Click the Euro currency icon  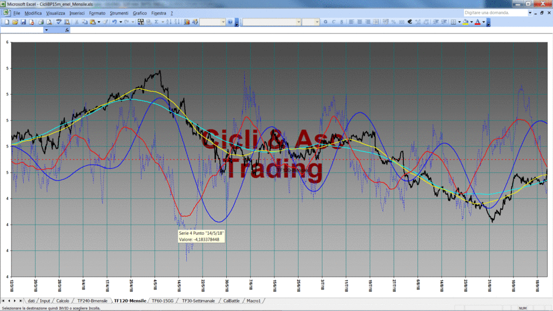click(x=410, y=22)
